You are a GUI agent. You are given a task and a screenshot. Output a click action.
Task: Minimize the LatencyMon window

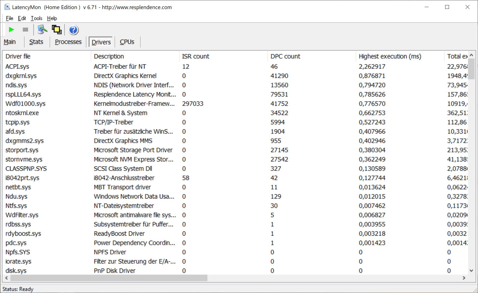(427, 7)
